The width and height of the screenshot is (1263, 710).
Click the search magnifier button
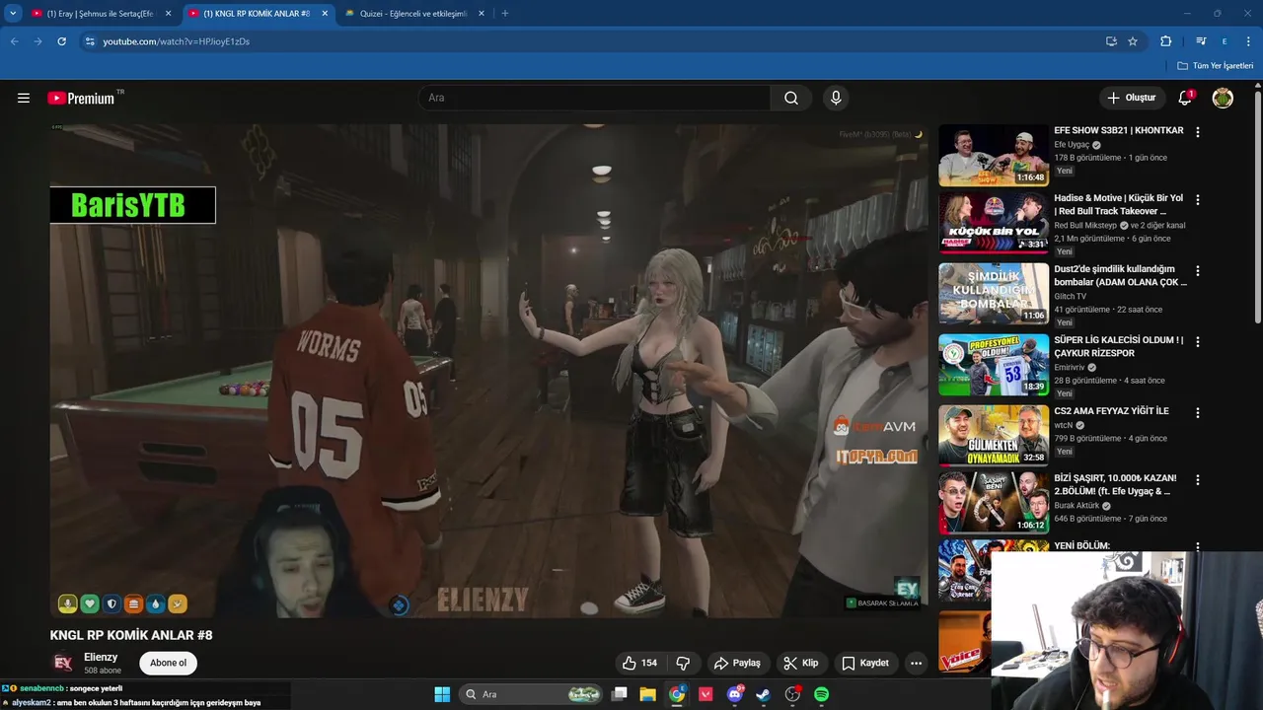pyautogui.click(x=791, y=98)
